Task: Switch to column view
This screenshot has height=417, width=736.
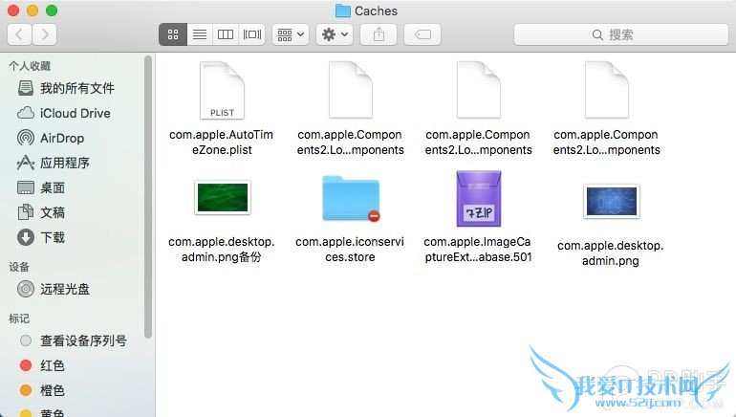Action: [226, 34]
